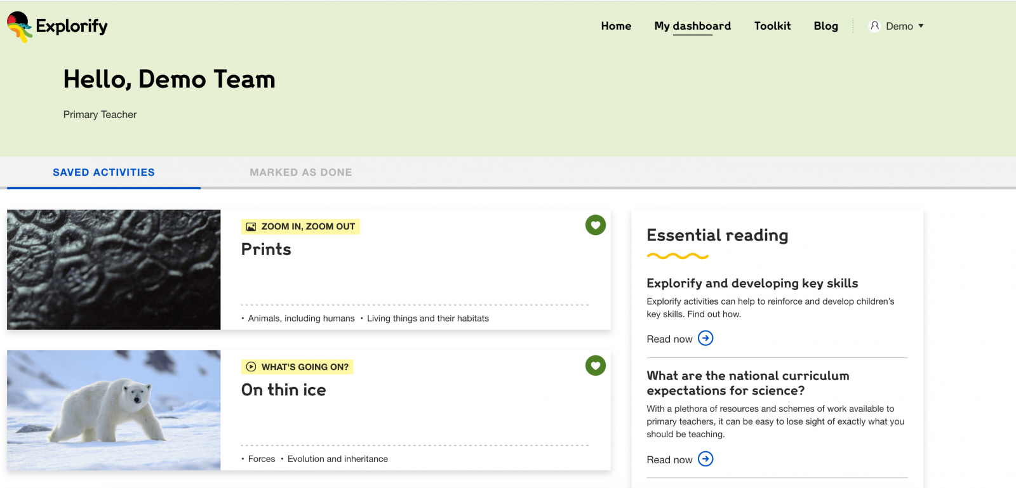Select the Saved Activities tab
The image size is (1016, 488).
coord(104,173)
